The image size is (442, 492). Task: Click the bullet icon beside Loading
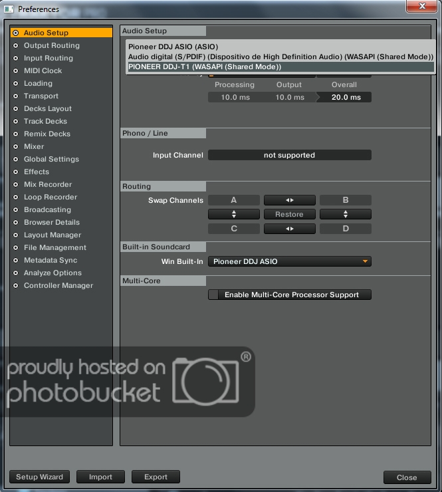16,83
